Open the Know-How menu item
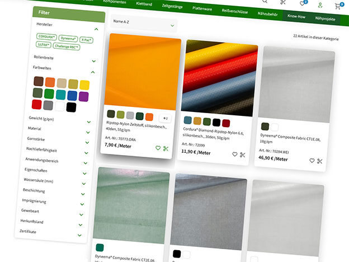 coord(296,17)
